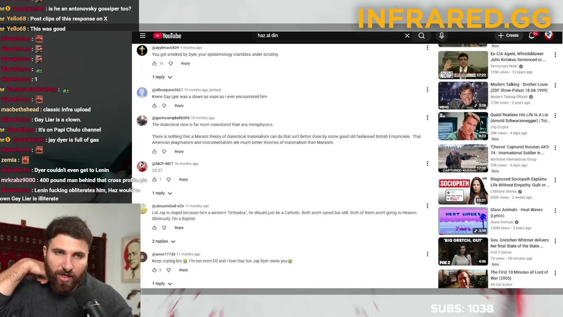Screen dimensions: 563x317
Task: Dislike the @MCP-MZT comment
Action: tap(168, 180)
